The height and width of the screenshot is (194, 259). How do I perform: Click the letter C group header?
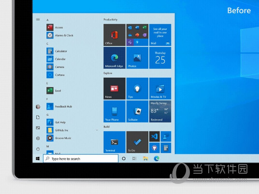coord(47,44)
